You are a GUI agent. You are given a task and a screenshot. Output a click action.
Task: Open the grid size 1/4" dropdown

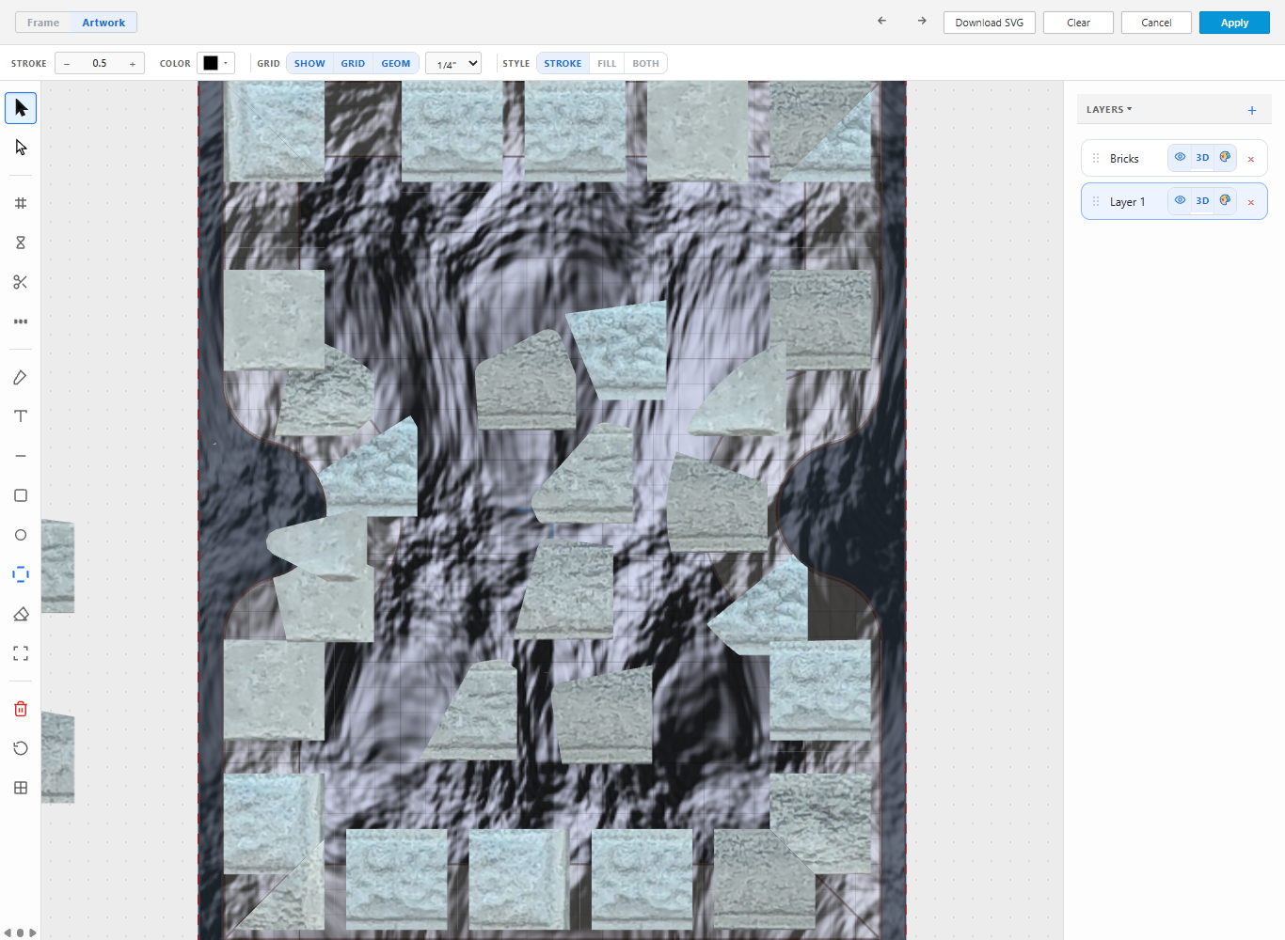click(x=453, y=63)
